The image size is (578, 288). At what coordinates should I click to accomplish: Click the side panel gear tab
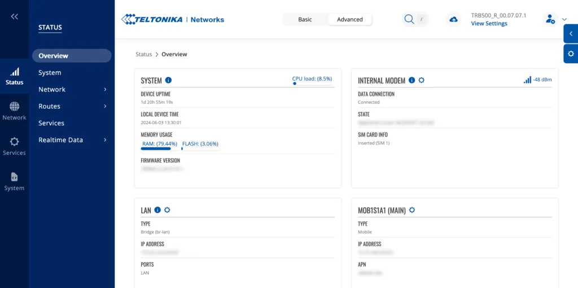pos(571,54)
